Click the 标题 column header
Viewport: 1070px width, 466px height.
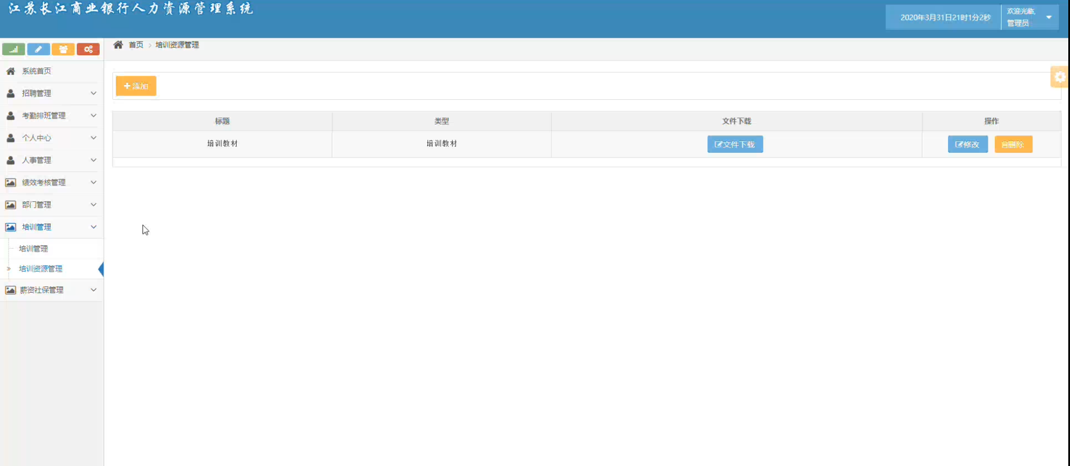222,121
